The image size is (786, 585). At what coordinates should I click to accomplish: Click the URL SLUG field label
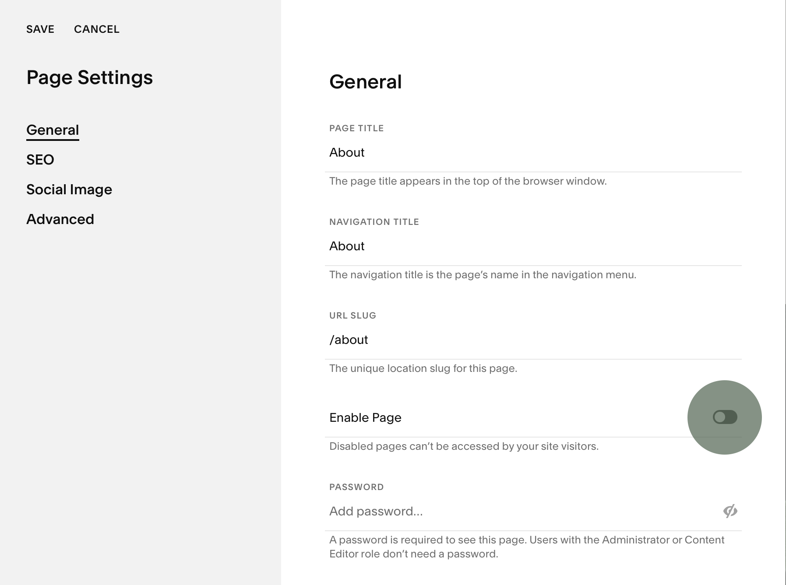tap(352, 315)
